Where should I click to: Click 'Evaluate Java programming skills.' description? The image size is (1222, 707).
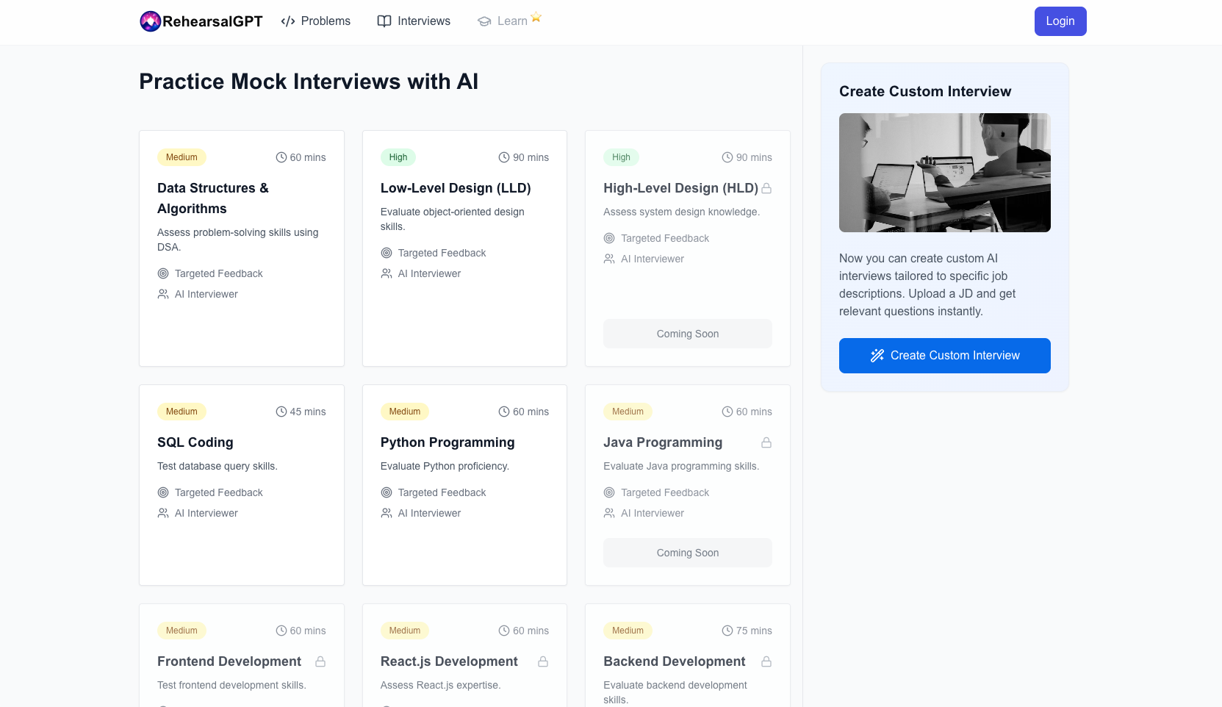[x=681, y=466]
